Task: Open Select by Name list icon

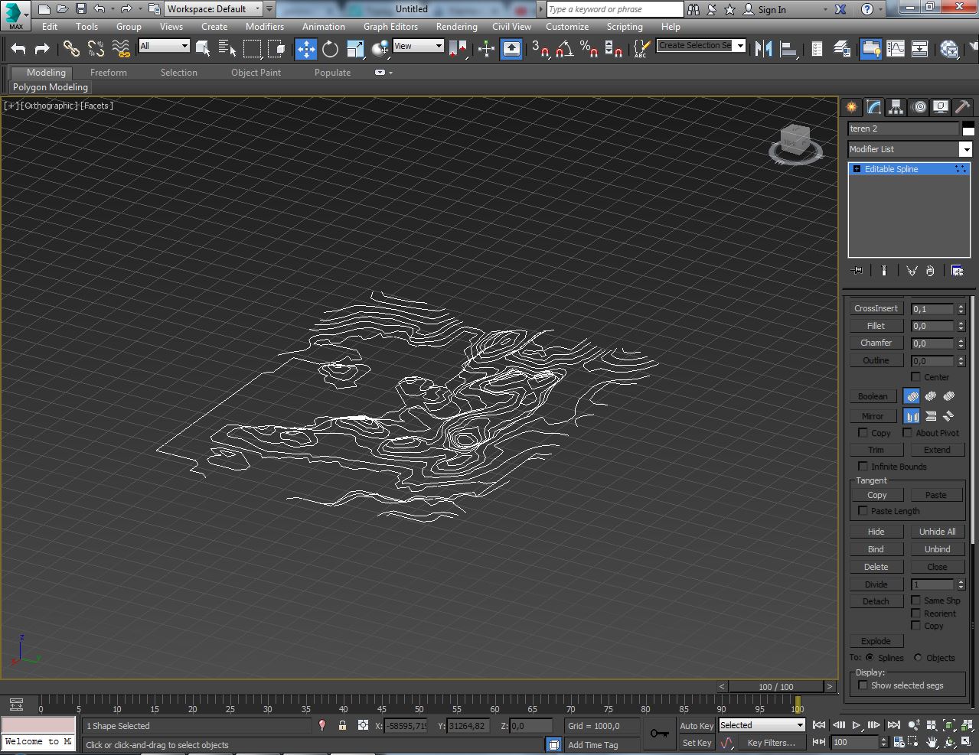Action: point(227,49)
